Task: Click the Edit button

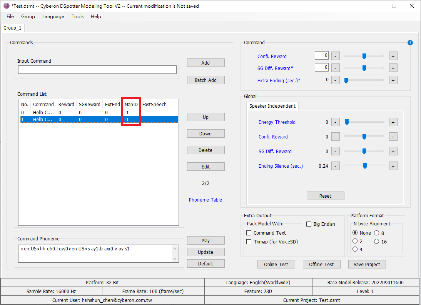Action: [205, 167]
